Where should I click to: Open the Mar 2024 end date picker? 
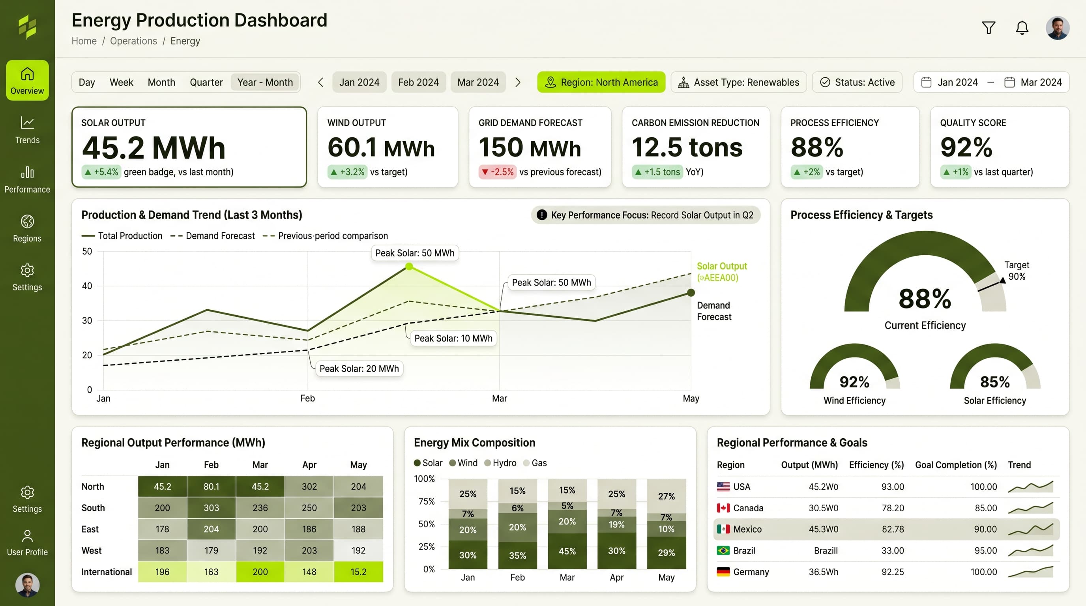[x=1033, y=82]
